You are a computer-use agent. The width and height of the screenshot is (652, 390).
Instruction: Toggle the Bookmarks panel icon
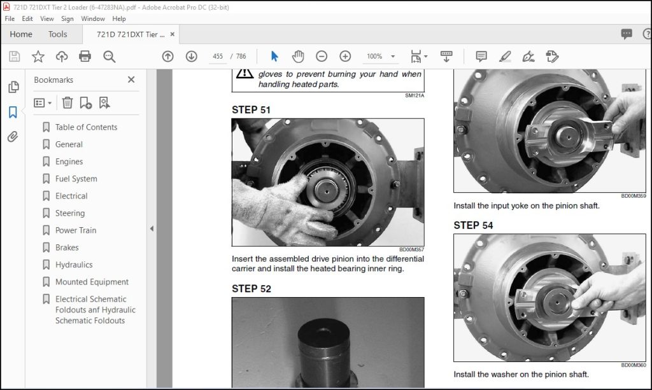point(13,112)
